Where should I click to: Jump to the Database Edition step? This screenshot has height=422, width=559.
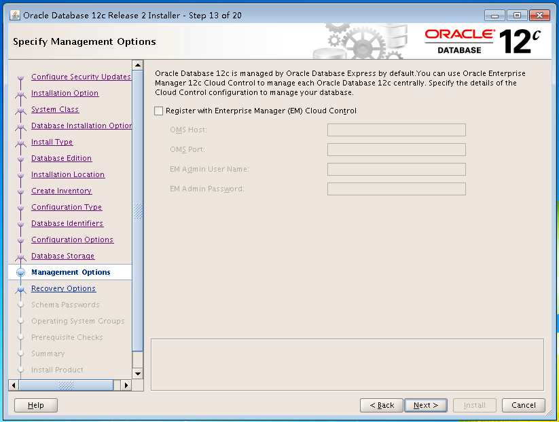point(61,158)
